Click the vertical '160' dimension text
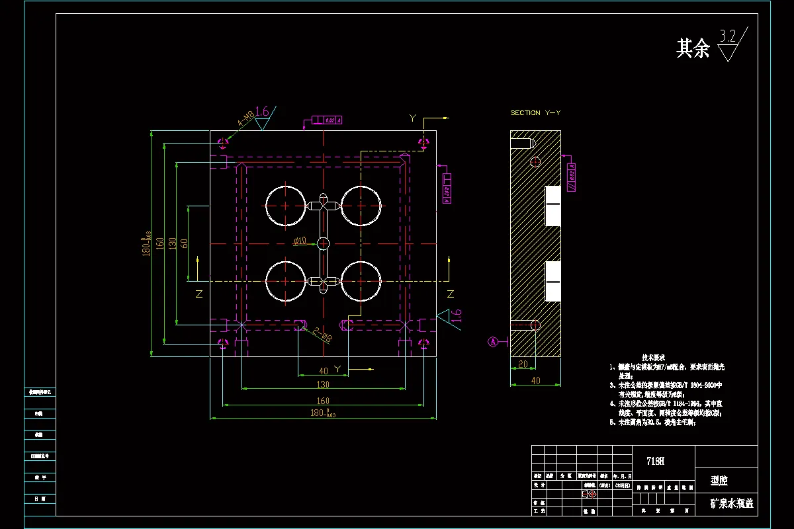Viewport: 794px width, 529px height. coord(159,243)
